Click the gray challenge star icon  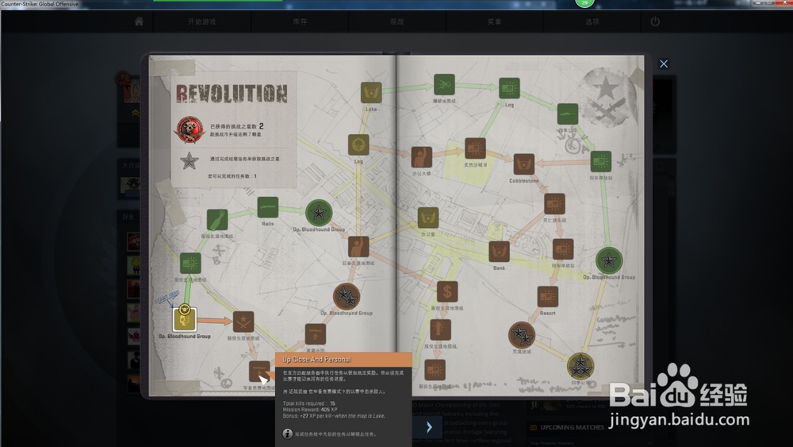click(190, 161)
